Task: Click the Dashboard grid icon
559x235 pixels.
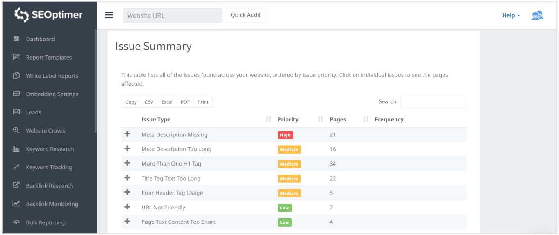Action: 16,39
